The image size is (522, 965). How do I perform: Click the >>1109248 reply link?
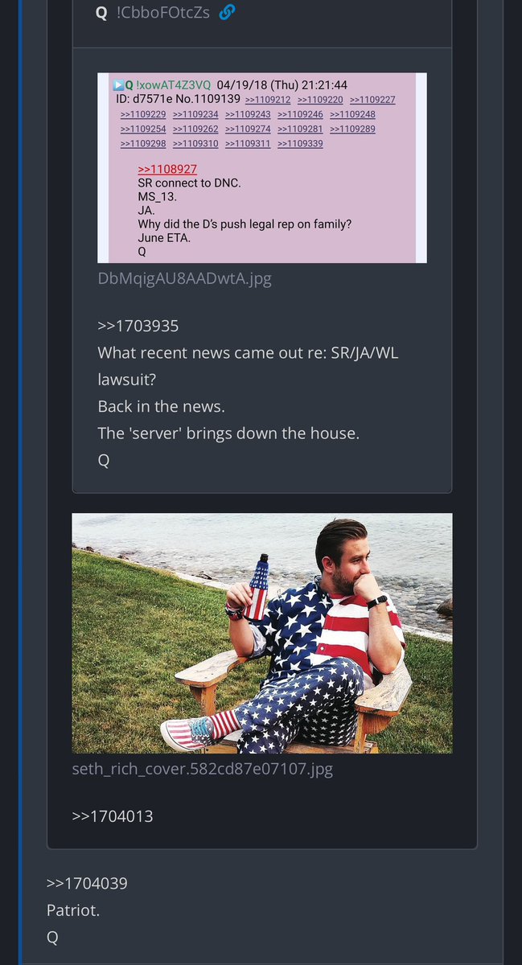[x=352, y=114]
